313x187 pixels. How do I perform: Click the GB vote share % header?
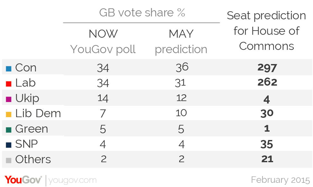click(x=142, y=13)
